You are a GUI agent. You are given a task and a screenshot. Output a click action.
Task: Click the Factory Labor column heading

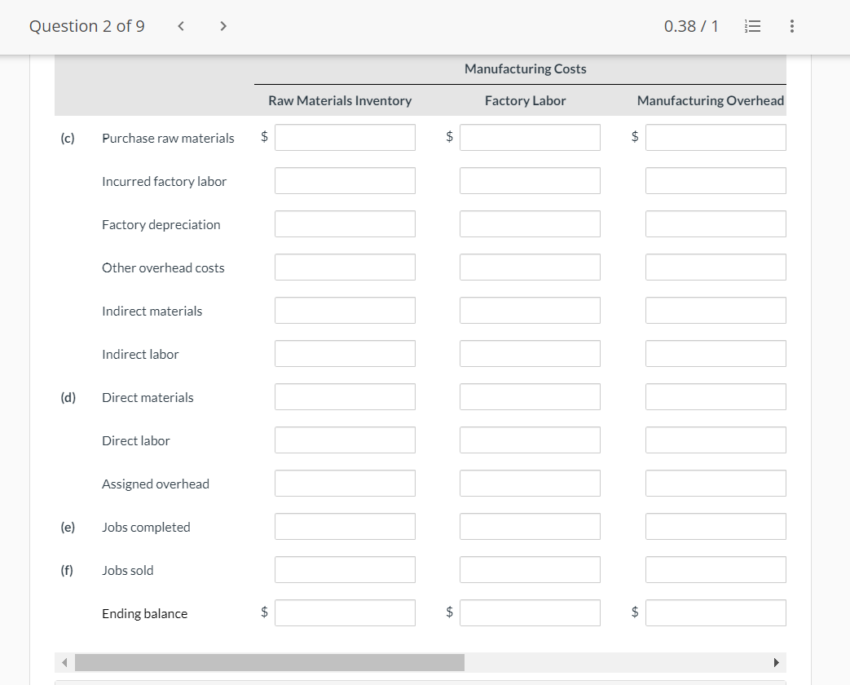click(525, 99)
